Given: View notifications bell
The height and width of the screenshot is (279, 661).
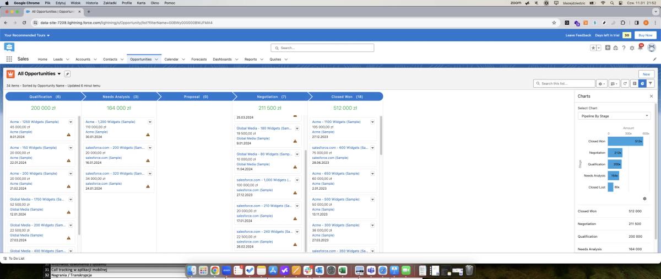Looking at the screenshot, I should click(x=640, y=47).
